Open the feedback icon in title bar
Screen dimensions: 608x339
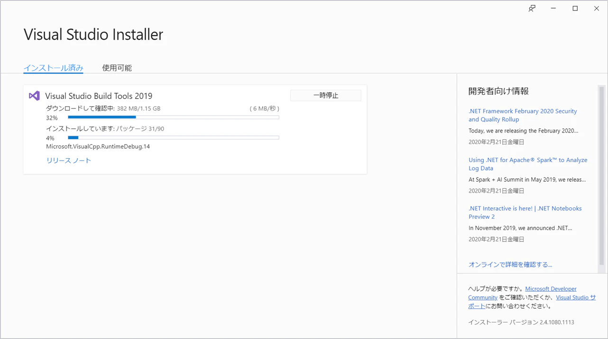(532, 9)
